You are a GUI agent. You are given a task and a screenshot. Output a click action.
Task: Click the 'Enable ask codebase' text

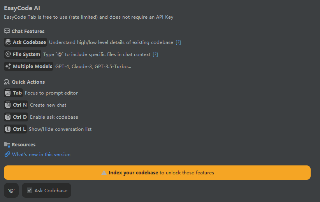tap(54, 117)
